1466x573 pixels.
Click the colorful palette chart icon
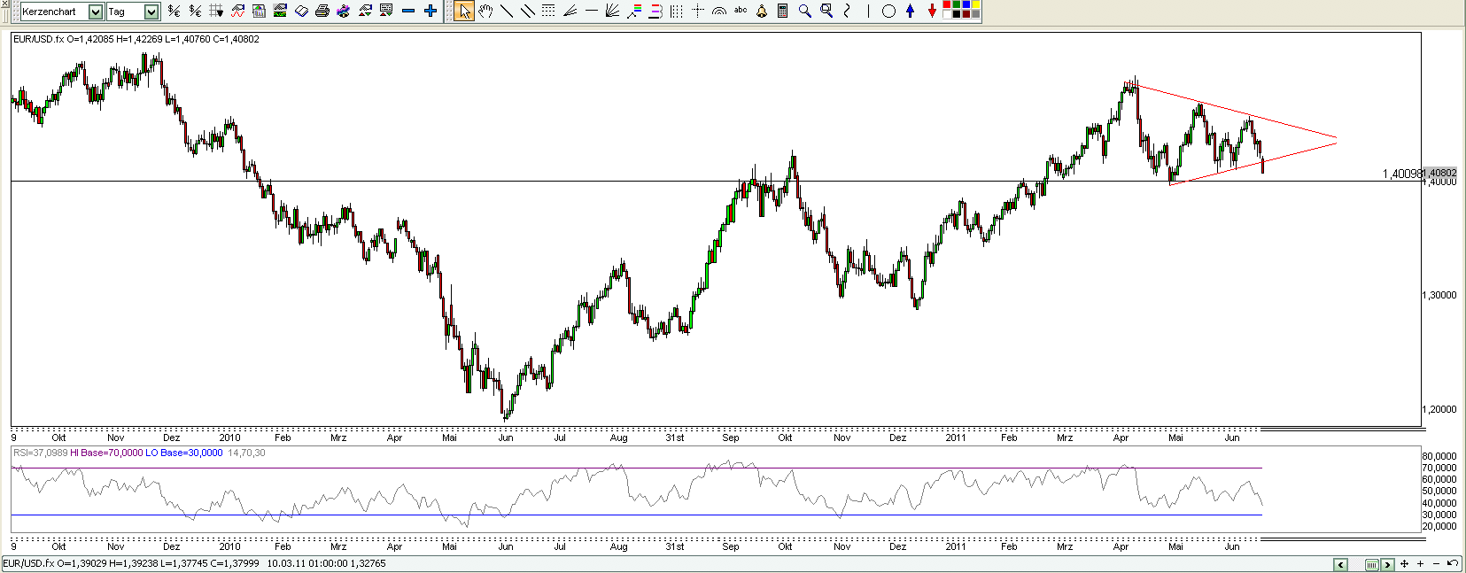344,12
